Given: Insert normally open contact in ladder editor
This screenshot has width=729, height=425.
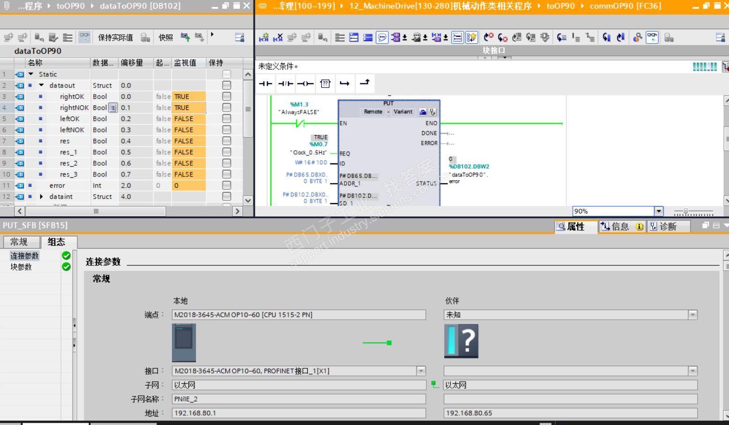Looking at the screenshot, I should point(266,84).
